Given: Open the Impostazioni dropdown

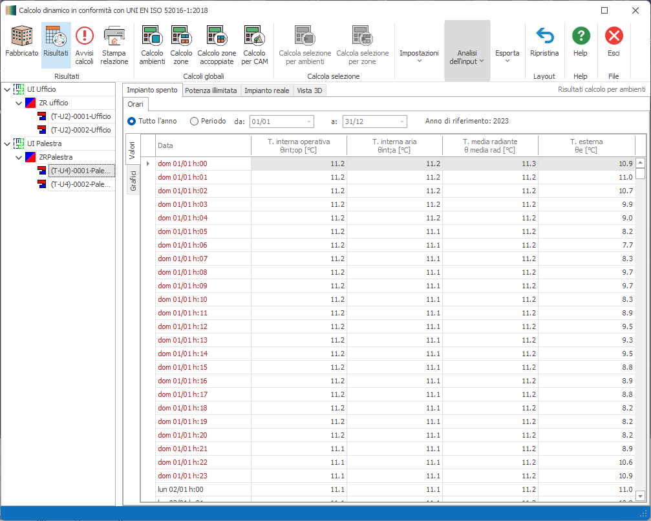Looking at the screenshot, I should pyautogui.click(x=419, y=50).
